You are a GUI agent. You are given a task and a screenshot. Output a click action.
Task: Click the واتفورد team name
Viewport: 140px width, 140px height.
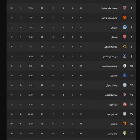(114, 124)
